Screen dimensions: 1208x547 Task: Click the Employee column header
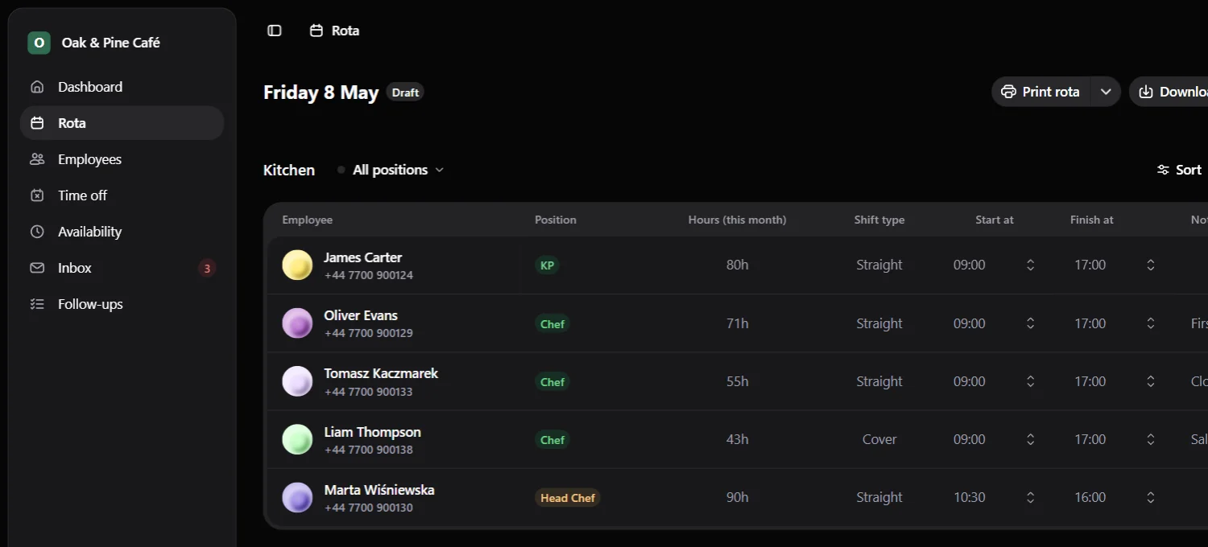(x=307, y=220)
